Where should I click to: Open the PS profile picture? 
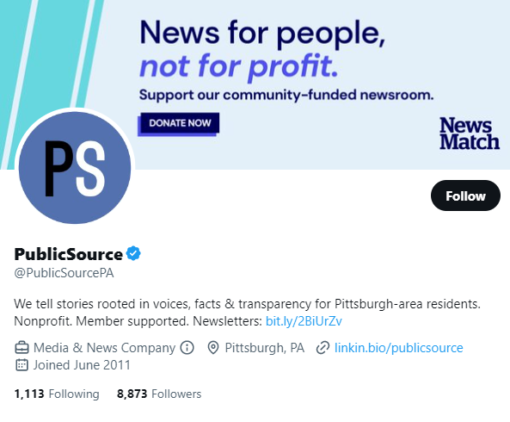click(75, 168)
